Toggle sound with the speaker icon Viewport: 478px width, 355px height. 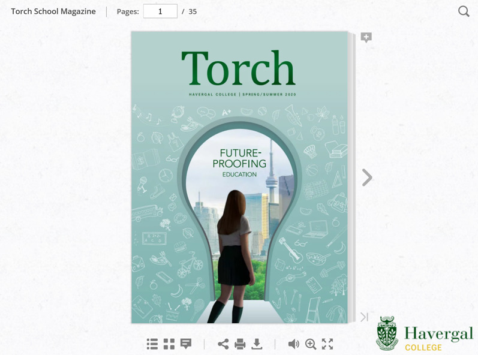(x=293, y=344)
